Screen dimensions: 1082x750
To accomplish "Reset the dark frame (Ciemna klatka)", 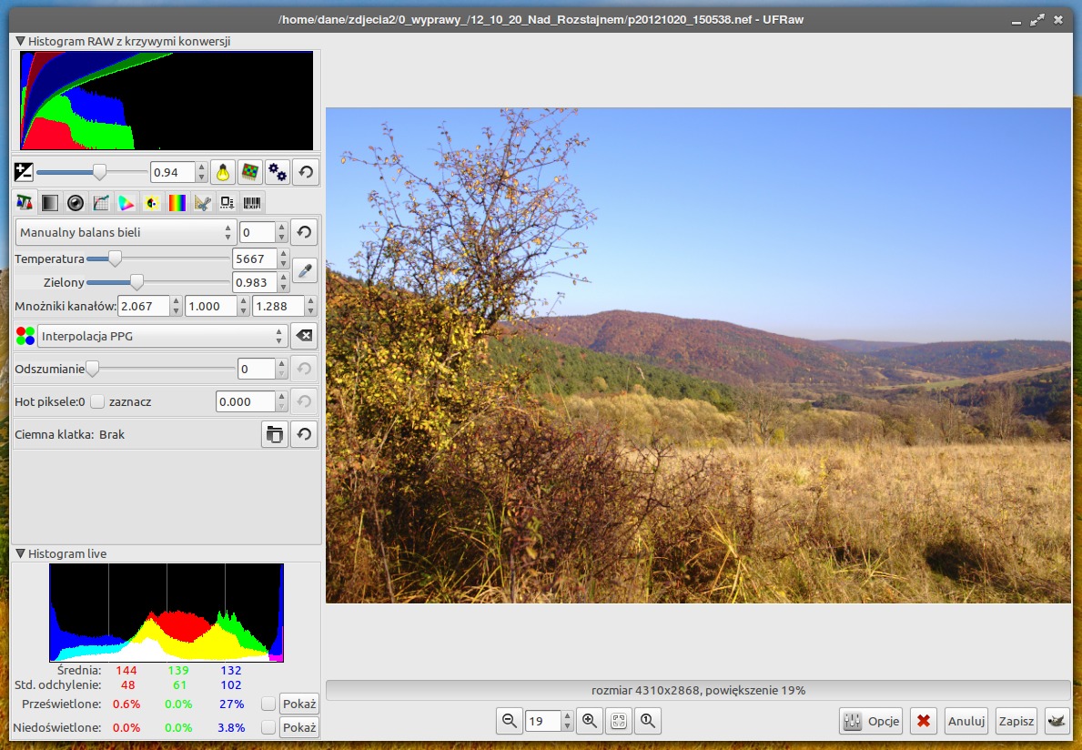I will pos(304,435).
